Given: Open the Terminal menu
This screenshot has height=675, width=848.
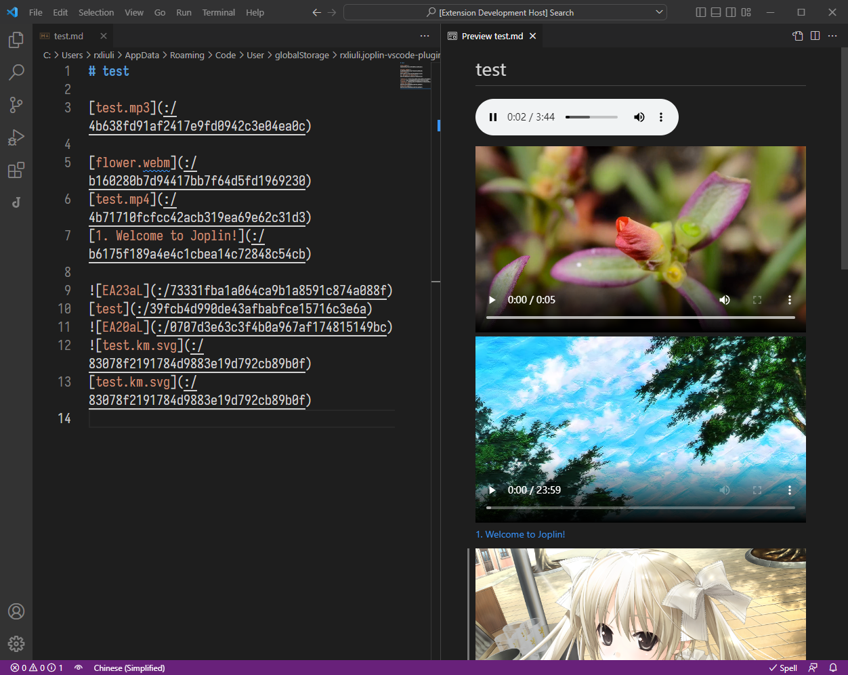Looking at the screenshot, I should pos(219,12).
